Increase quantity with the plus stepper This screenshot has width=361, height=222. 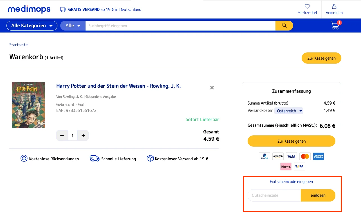(x=83, y=135)
